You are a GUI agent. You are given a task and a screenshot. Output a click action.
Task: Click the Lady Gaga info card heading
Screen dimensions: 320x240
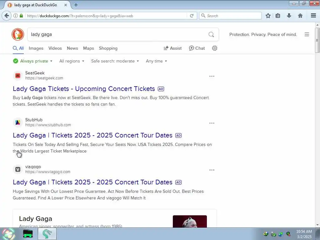coord(36,219)
